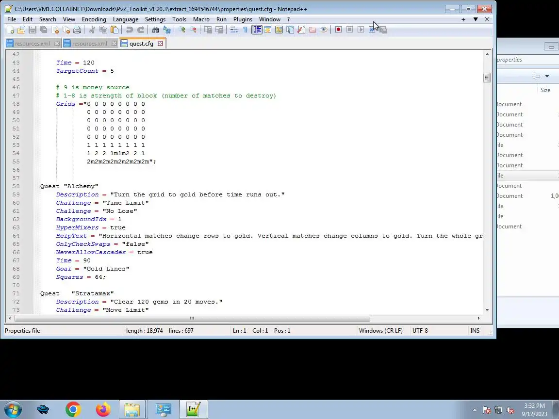Toggle INS/OVR mode in status bar
The width and height of the screenshot is (559, 419).
475,331
